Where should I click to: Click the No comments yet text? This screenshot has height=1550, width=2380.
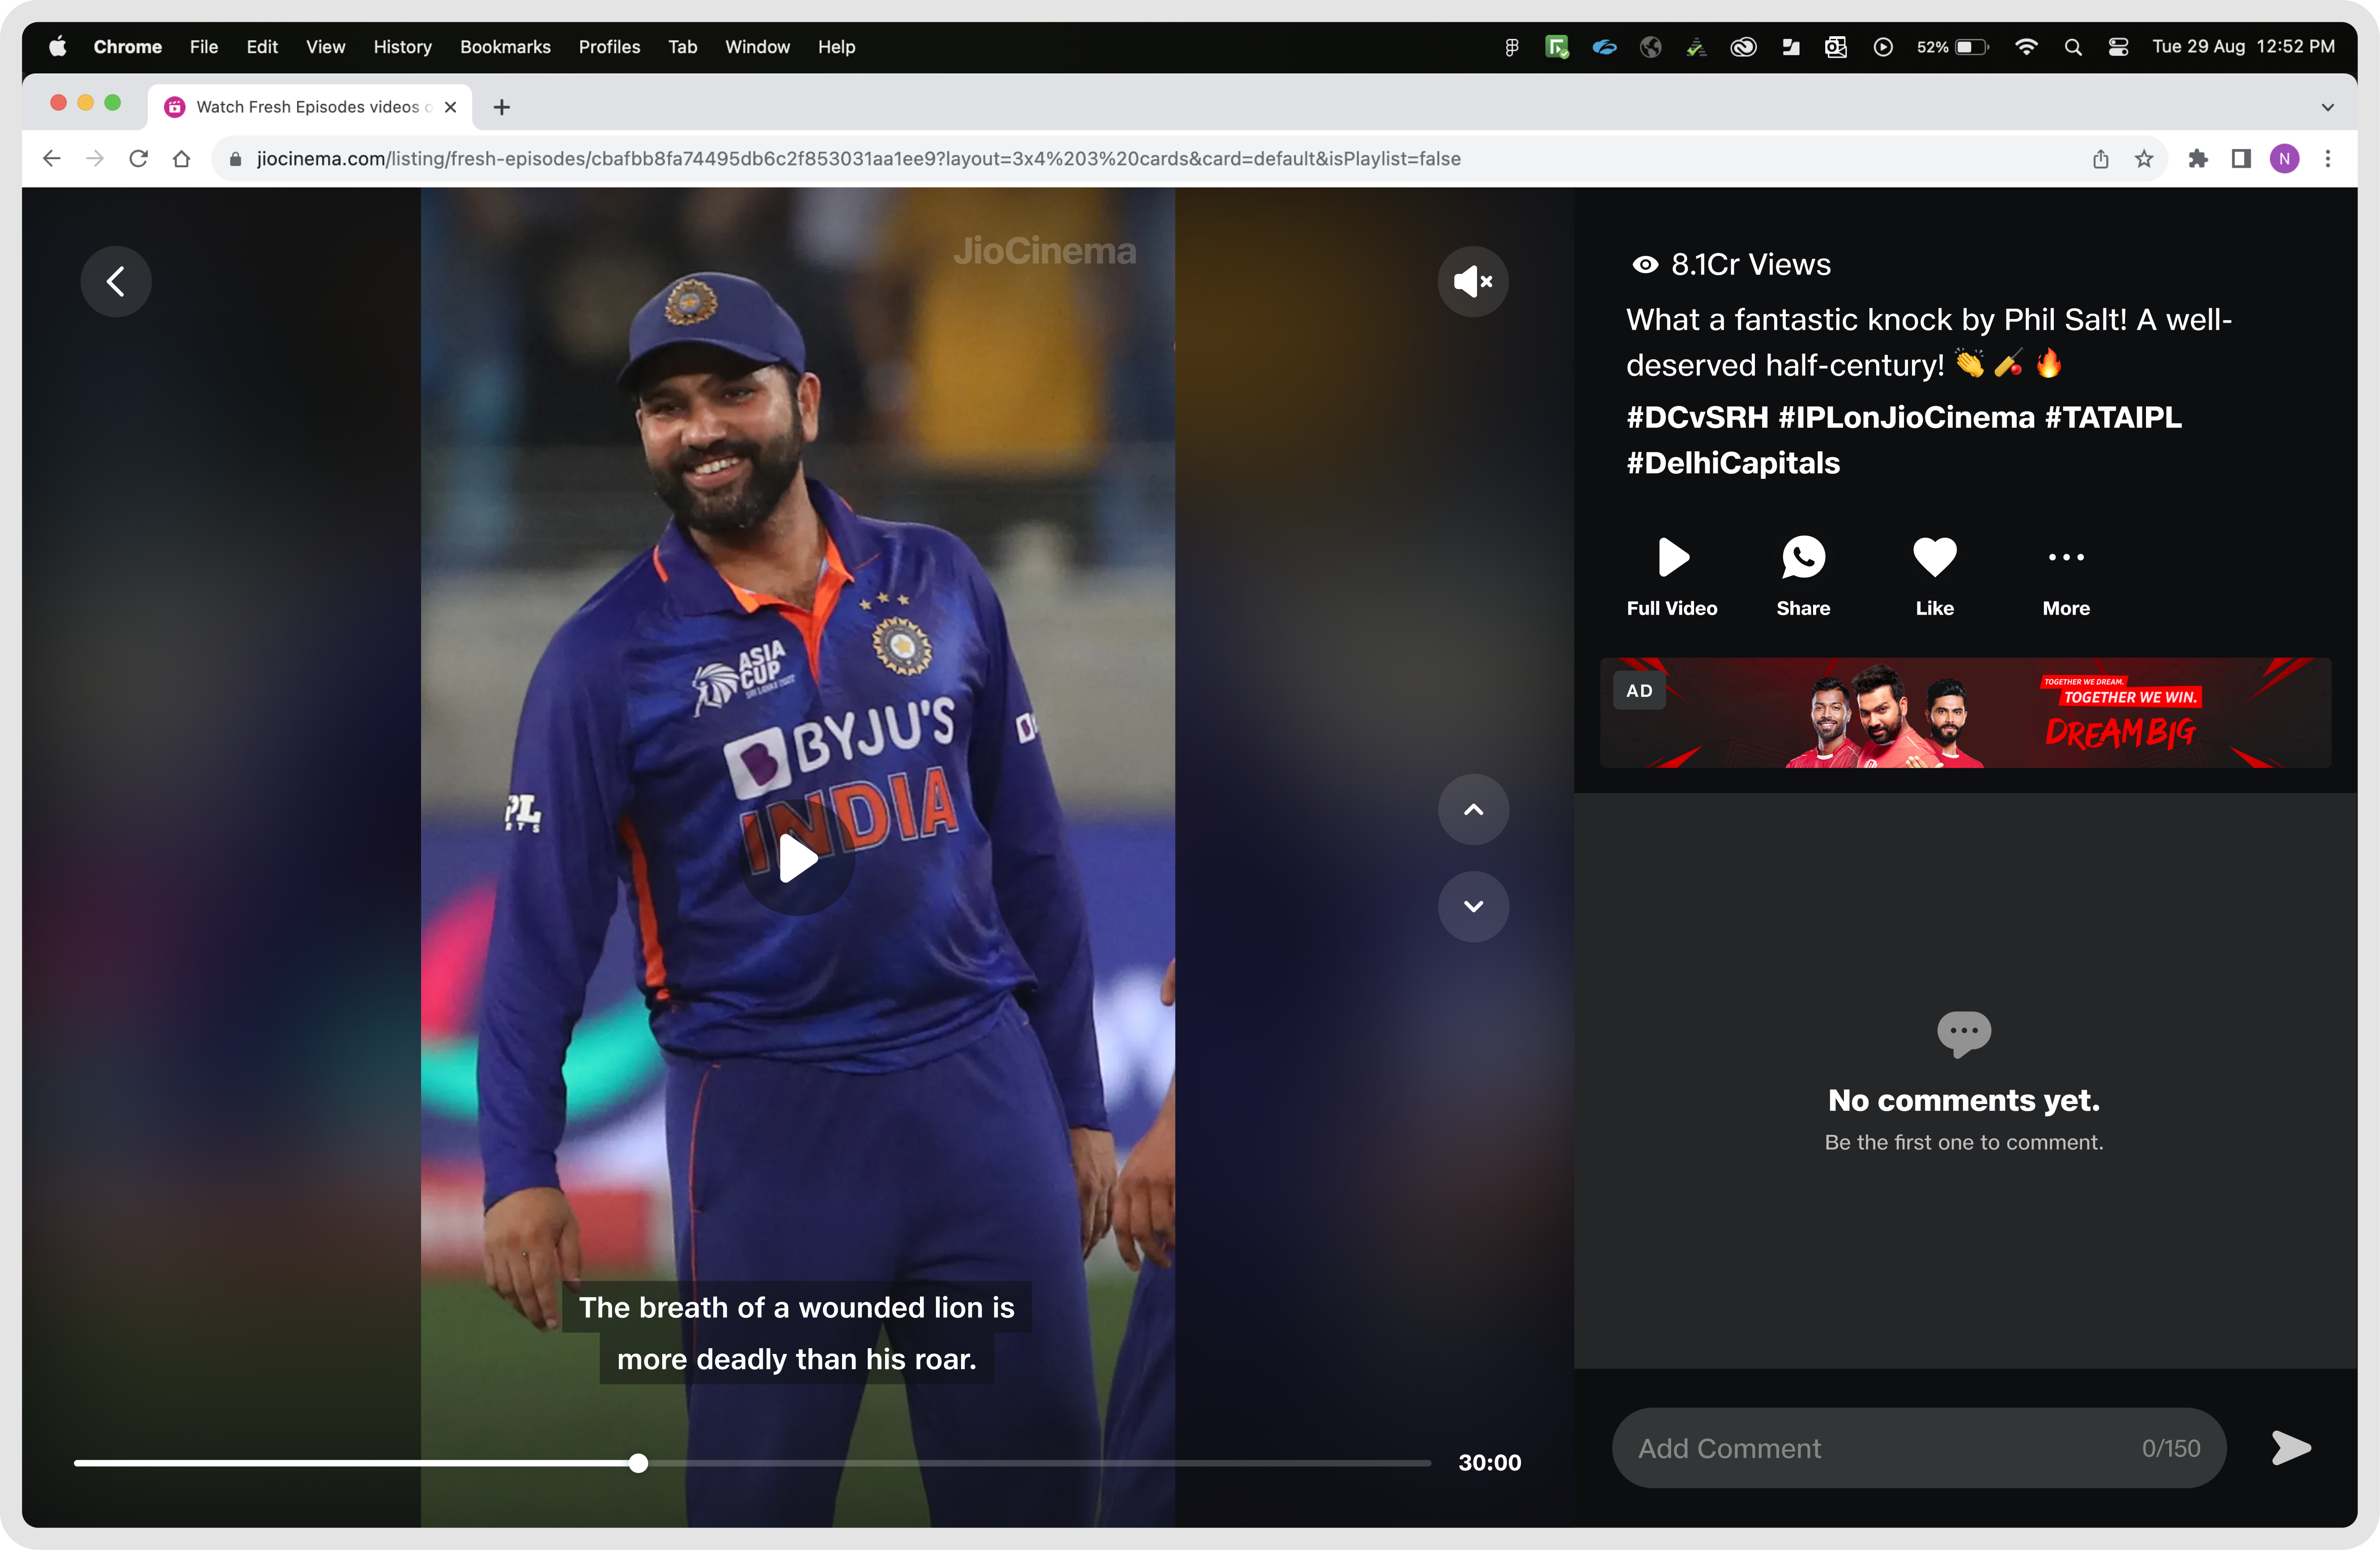(1964, 1100)
